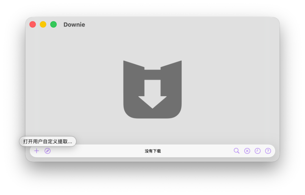
Task: Click the history clock between cancel and help icons
Action: [x=257, y=151]
